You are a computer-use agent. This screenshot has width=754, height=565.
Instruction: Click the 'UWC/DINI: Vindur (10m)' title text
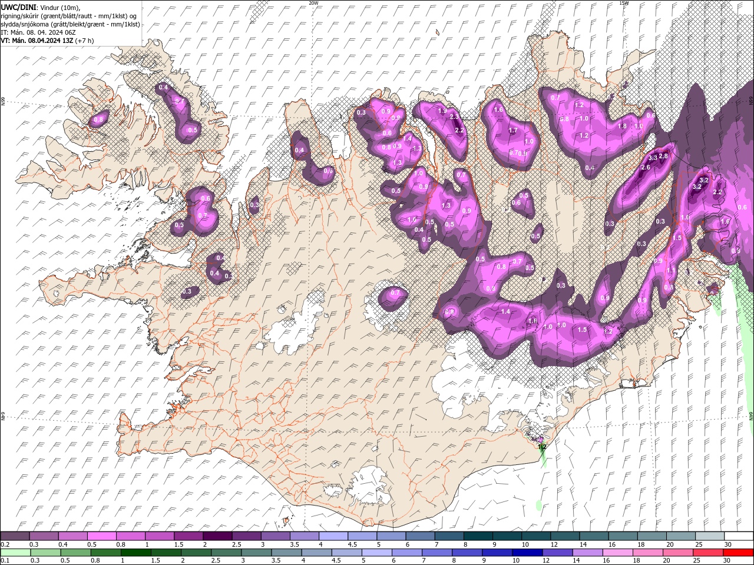coord(40,7)
